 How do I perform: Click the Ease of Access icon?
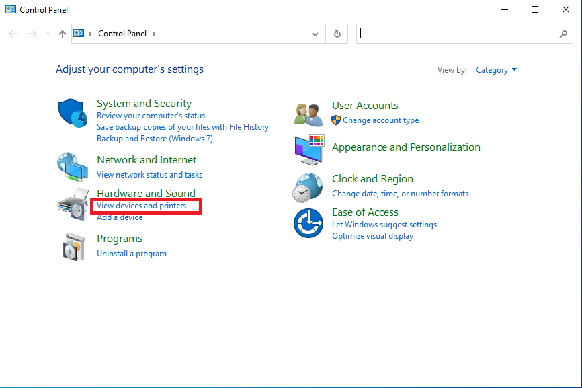point(308,223)
